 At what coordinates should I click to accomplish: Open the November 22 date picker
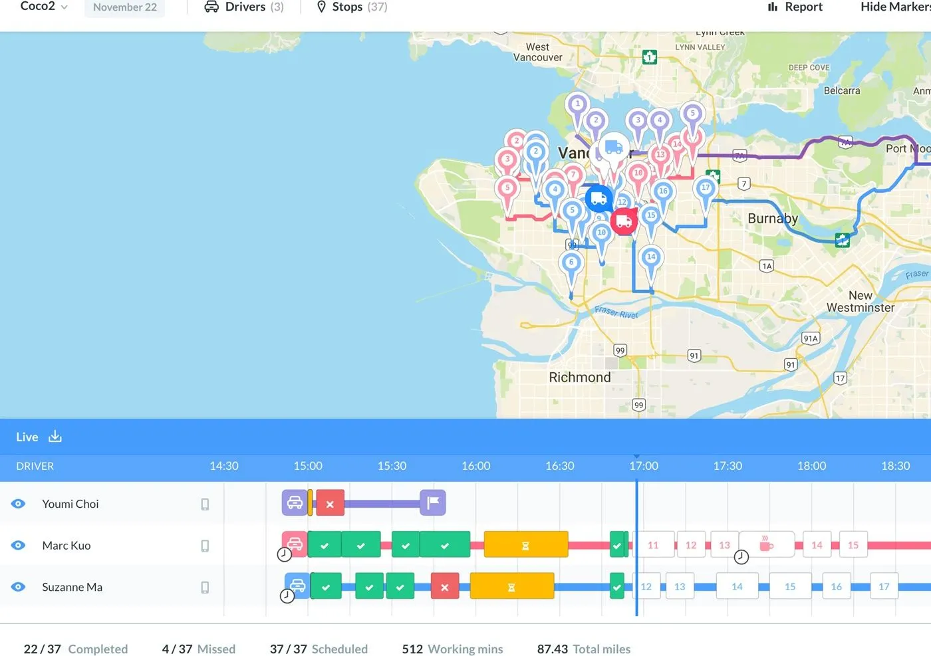tap(125, 7)
